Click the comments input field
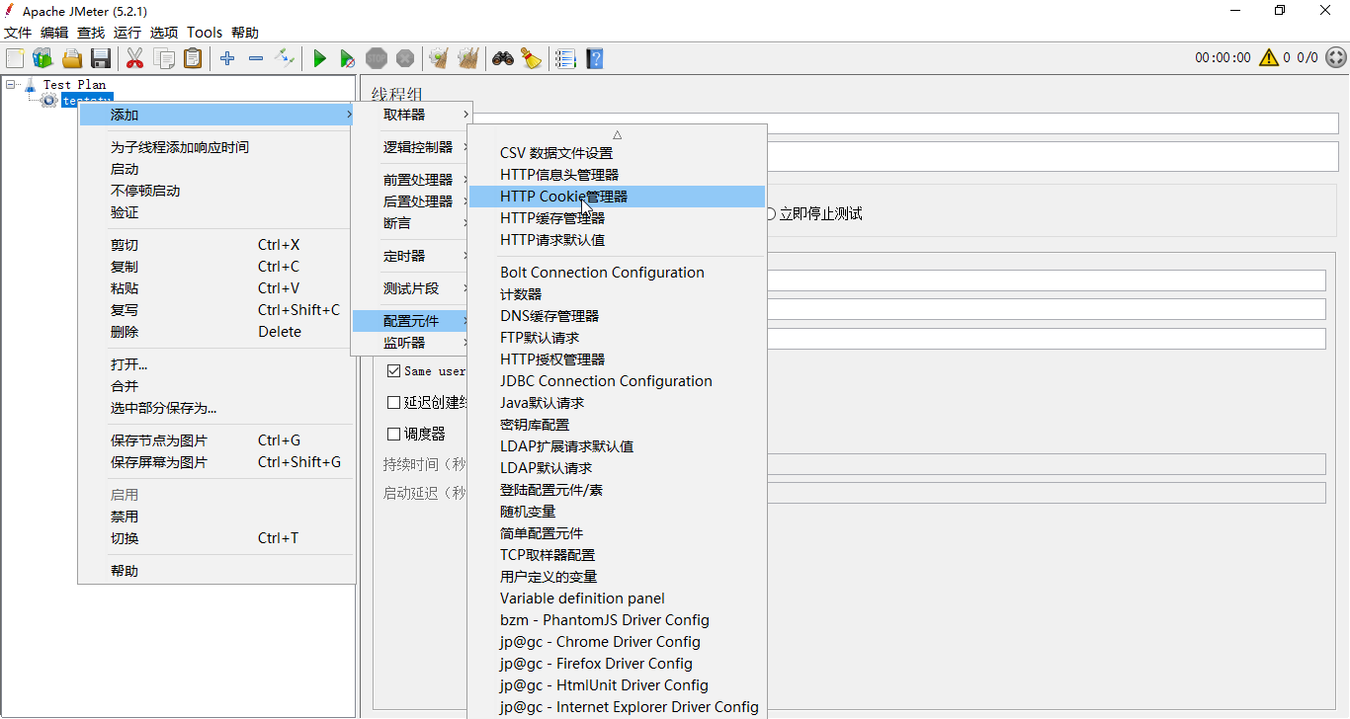This screenshot has height=719, width=1350. point(1054,156)
